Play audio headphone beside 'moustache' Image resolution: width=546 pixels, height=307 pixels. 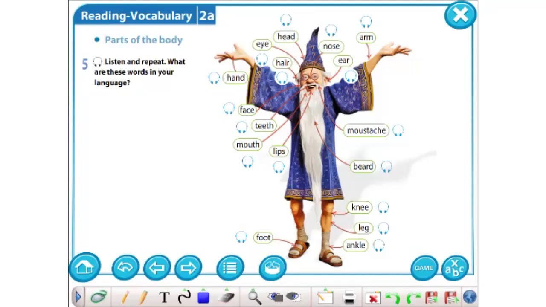(398, 130)
